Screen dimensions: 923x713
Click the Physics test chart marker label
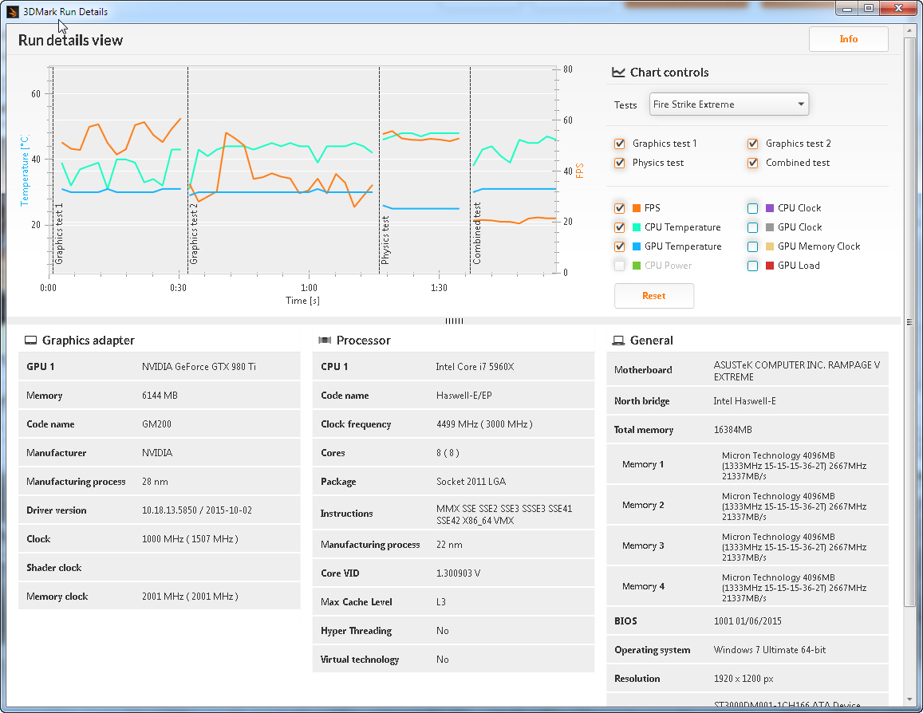coord(385,240)
